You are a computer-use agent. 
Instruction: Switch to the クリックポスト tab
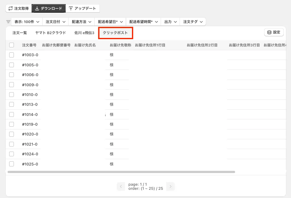(116, 33)
